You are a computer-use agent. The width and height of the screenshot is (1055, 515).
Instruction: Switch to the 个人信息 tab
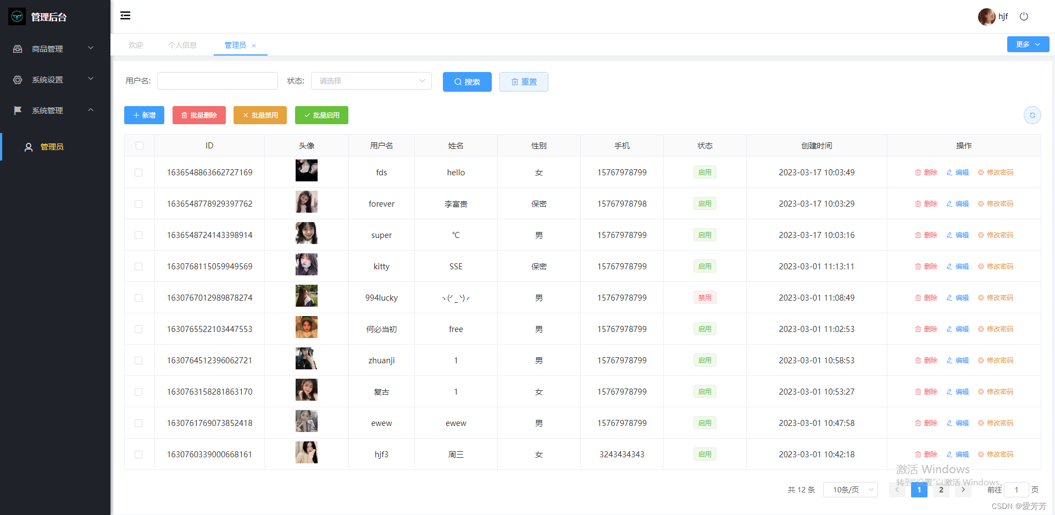point(182,45)
